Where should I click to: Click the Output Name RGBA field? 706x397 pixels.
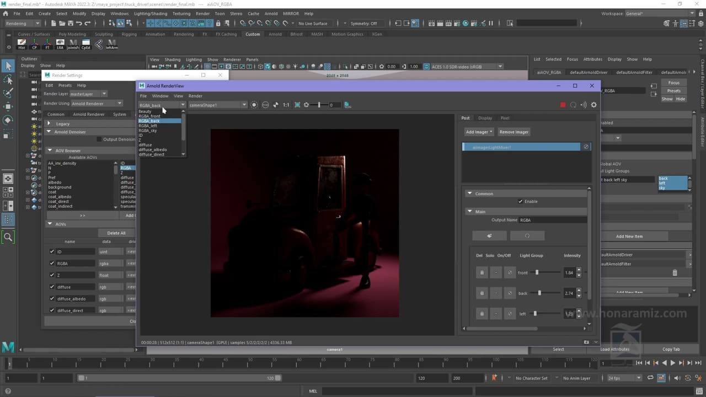click(x=553, y=220)
